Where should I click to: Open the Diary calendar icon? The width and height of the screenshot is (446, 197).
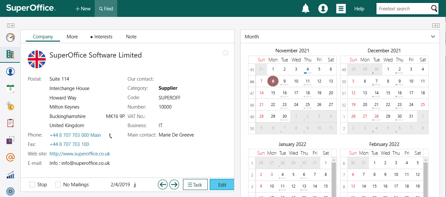coord(10,88)
